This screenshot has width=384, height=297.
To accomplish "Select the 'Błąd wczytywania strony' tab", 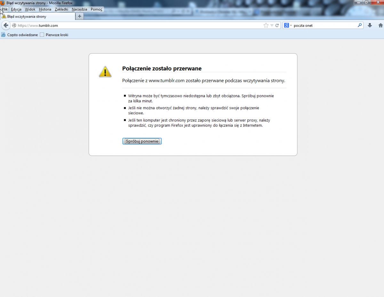I will (x=38, y=16).
